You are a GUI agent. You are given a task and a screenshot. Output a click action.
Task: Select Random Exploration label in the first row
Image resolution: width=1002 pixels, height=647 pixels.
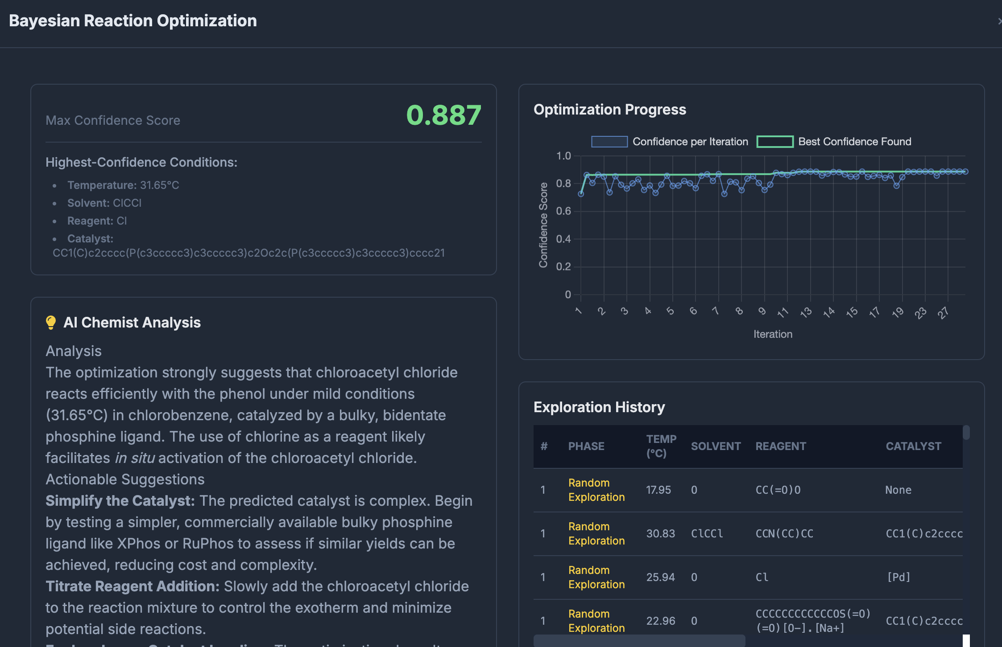click(596, 490)
